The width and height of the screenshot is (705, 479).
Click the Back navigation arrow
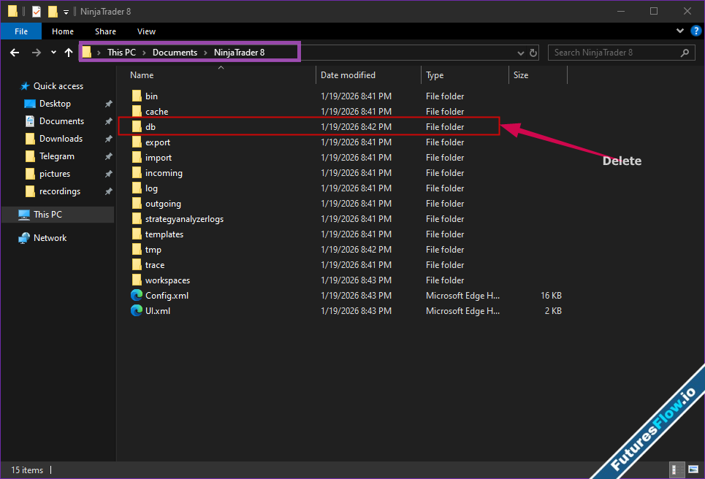point(15,53)
